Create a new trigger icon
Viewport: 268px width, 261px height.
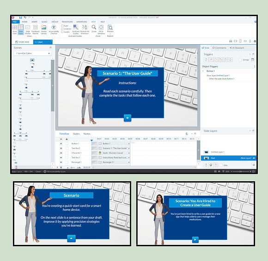click(206, 59)
